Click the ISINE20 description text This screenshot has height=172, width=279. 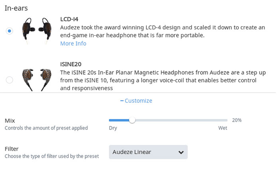tap(163, 80)
